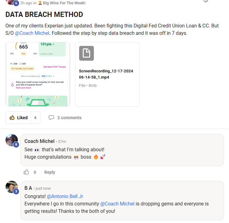Open the @Antonio Bell Jr mention
Image resolution: width=229 pixels, height=223 pixels.
pos(65,196)
